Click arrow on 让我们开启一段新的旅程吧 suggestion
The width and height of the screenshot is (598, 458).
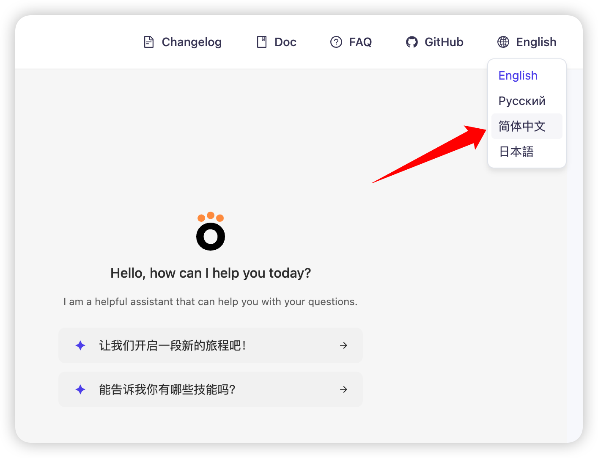[x=343, y=345]
